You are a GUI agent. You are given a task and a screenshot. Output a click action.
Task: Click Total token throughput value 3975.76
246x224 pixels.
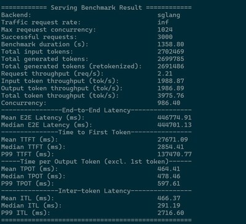click(x=171, y=95)
